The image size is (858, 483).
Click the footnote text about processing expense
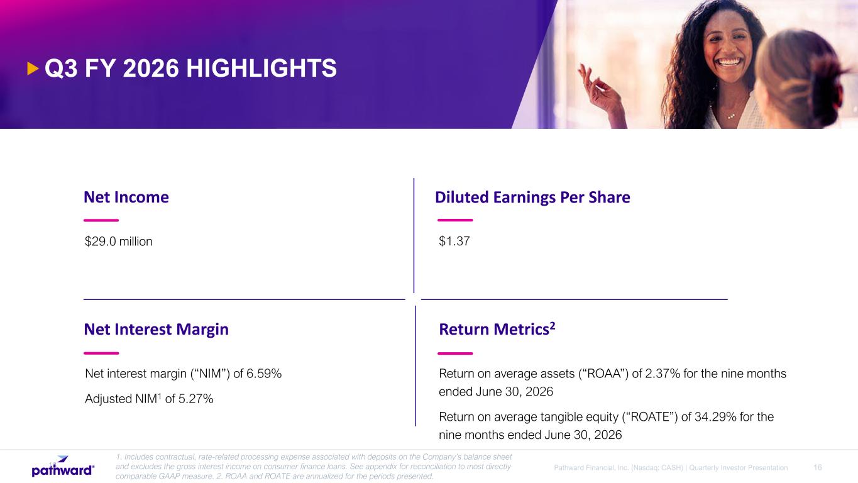314,466
